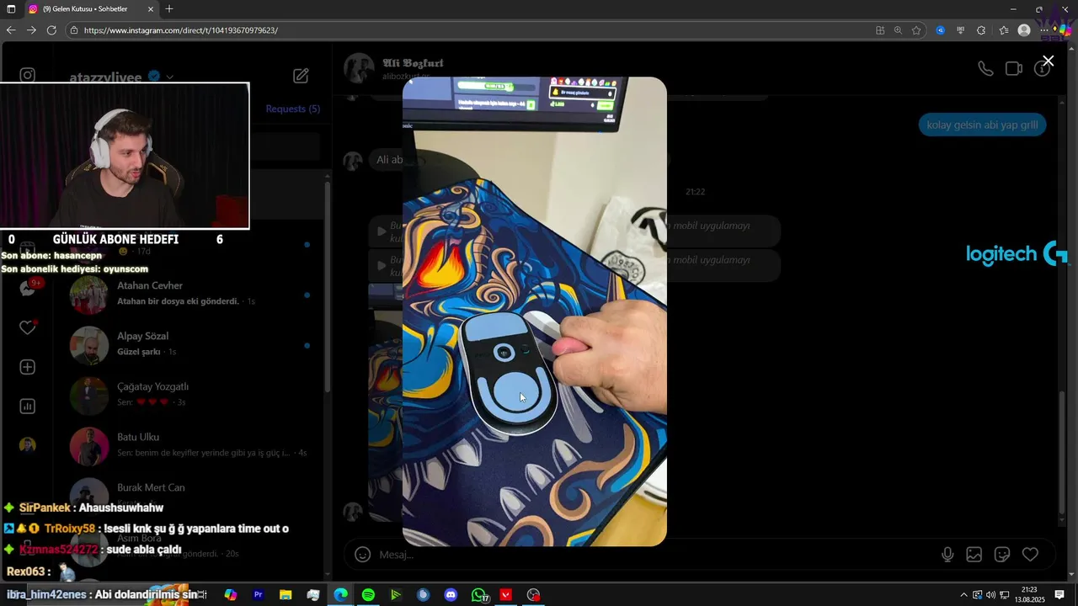
Task: Send a heart with the like icon
Action: point(1030,554)
